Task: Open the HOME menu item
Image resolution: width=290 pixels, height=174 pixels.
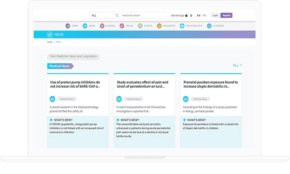Action: pyautogui.click(x=75, y=26)
